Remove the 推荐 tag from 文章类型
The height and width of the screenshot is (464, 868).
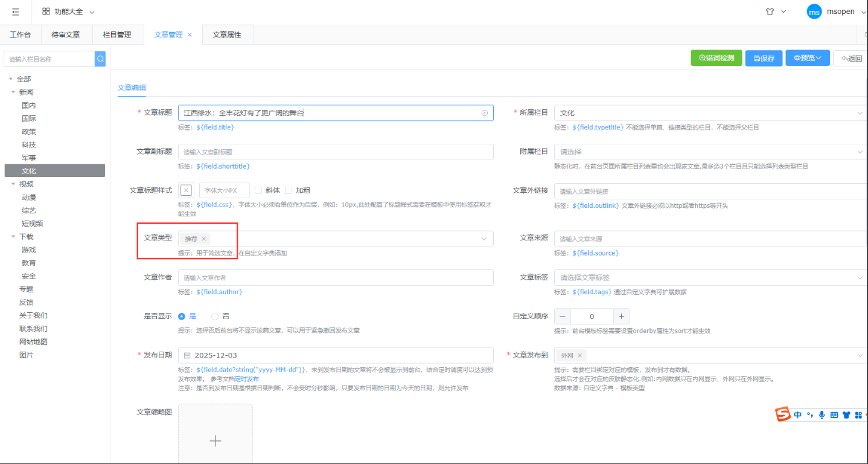[204, 239]
